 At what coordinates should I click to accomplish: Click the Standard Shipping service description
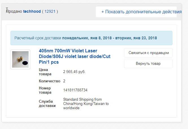(x=86, y=104)
